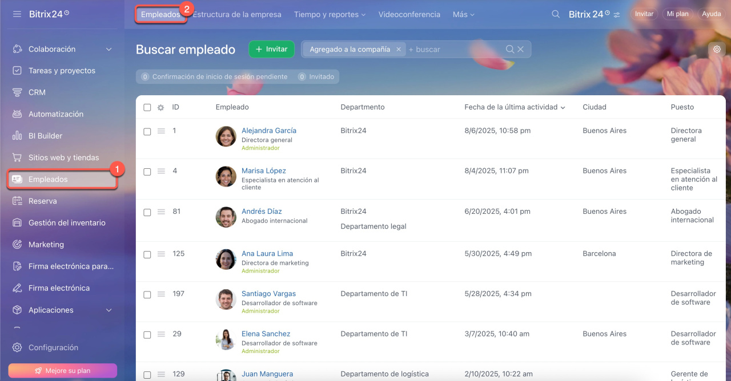The image size is (731, 381).
Task: Open row actions menu for Andrés Díaz
Action: (x=161, y=212)
